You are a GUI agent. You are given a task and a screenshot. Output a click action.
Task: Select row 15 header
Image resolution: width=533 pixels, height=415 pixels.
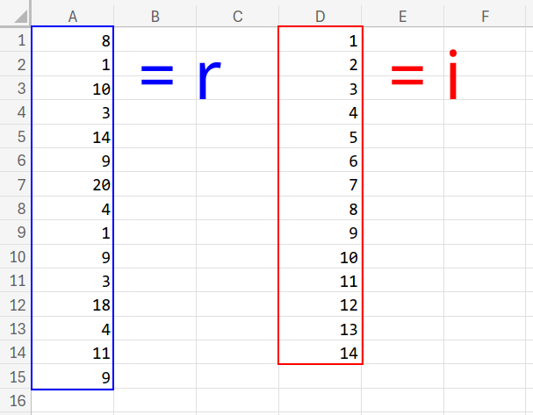pyautogui.click(x=15, y=379)
